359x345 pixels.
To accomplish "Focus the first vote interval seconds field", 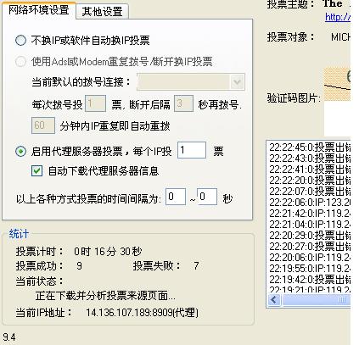I will coord(176,197).
